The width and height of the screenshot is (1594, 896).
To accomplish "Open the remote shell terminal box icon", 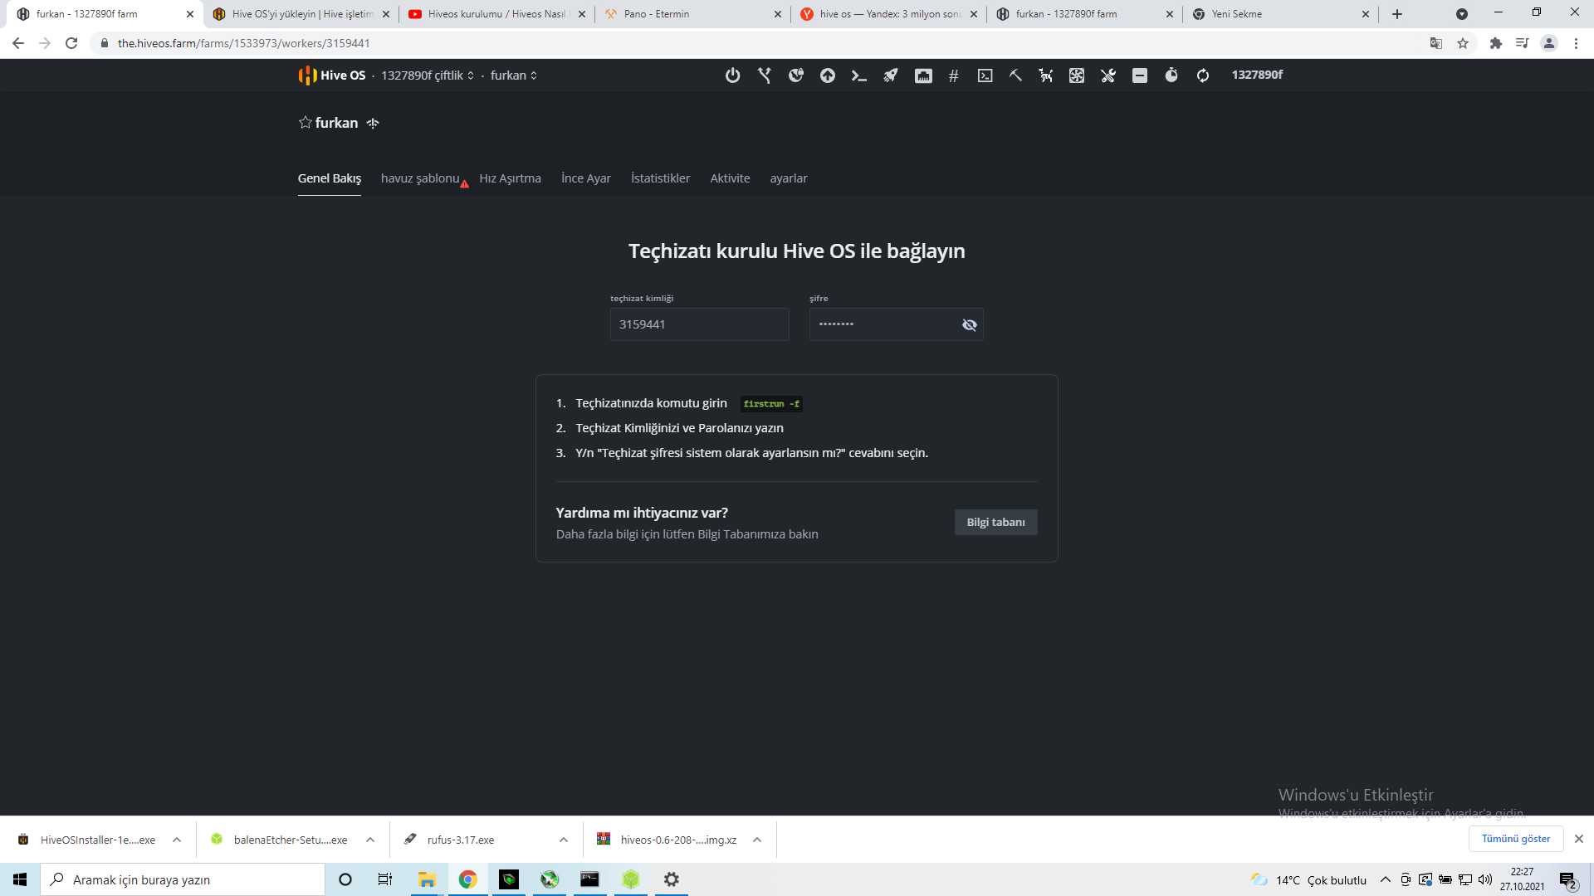I will [985, 75].
